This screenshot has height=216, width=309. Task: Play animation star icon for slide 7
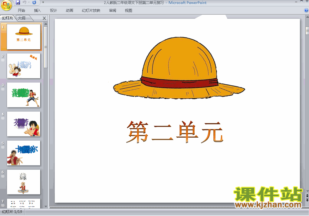click(3, 205)
